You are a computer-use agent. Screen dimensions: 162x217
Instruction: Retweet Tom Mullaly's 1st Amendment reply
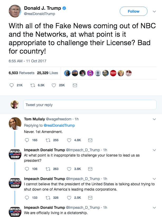48,140
